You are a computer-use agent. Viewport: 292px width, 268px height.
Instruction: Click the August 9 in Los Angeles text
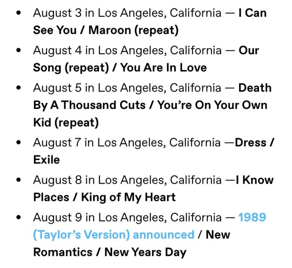[x=99, y=218]
